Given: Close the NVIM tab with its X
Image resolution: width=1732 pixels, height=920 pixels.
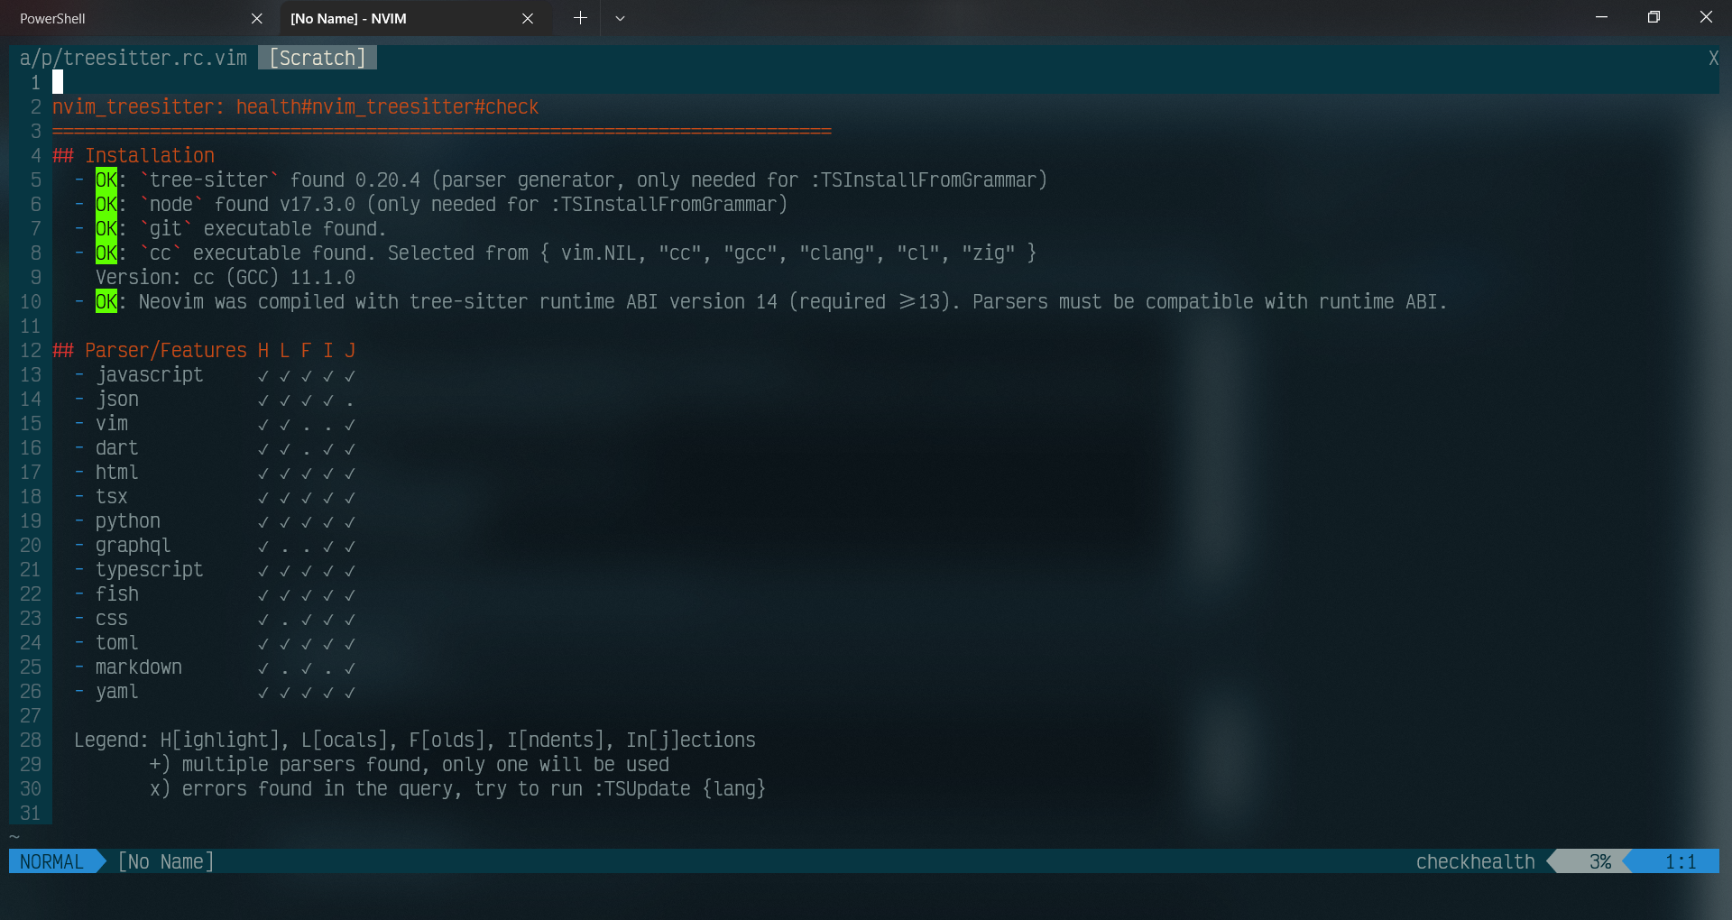Looking at the screenshot, I should point(528,18).
